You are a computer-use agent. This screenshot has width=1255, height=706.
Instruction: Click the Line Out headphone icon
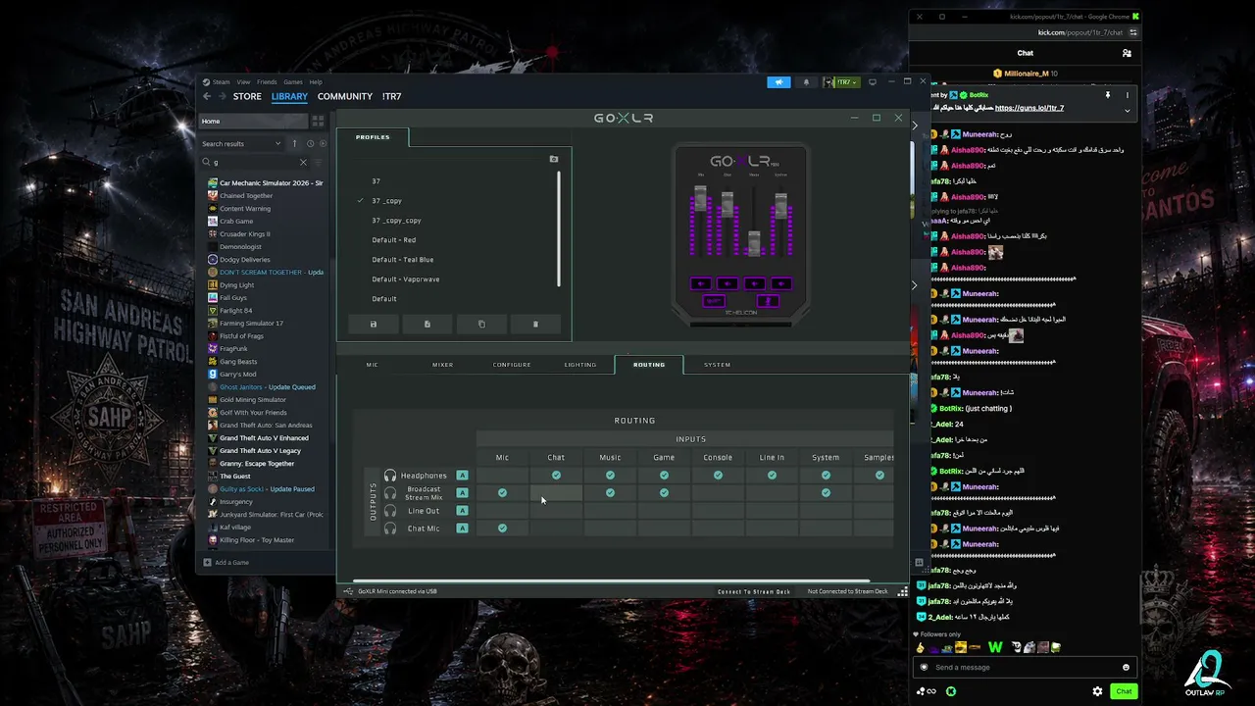point(390,511)
